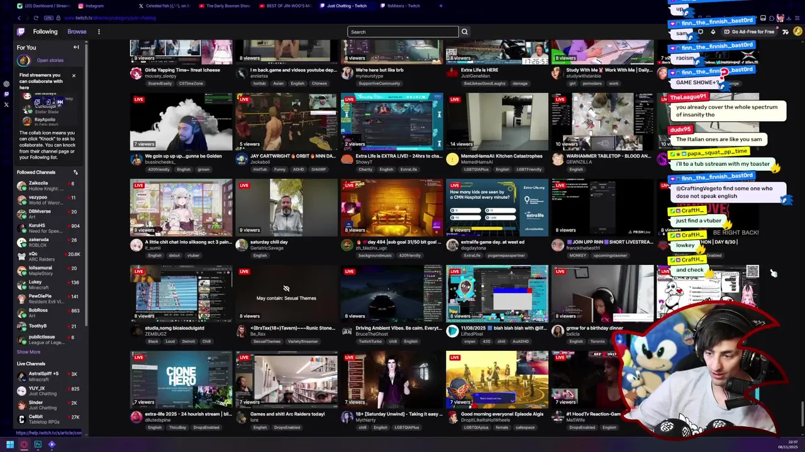Open PewDiePie followed channel
The width and height of the screenshot is (805, 452).
pyautogui.click(x=49, y=299)
